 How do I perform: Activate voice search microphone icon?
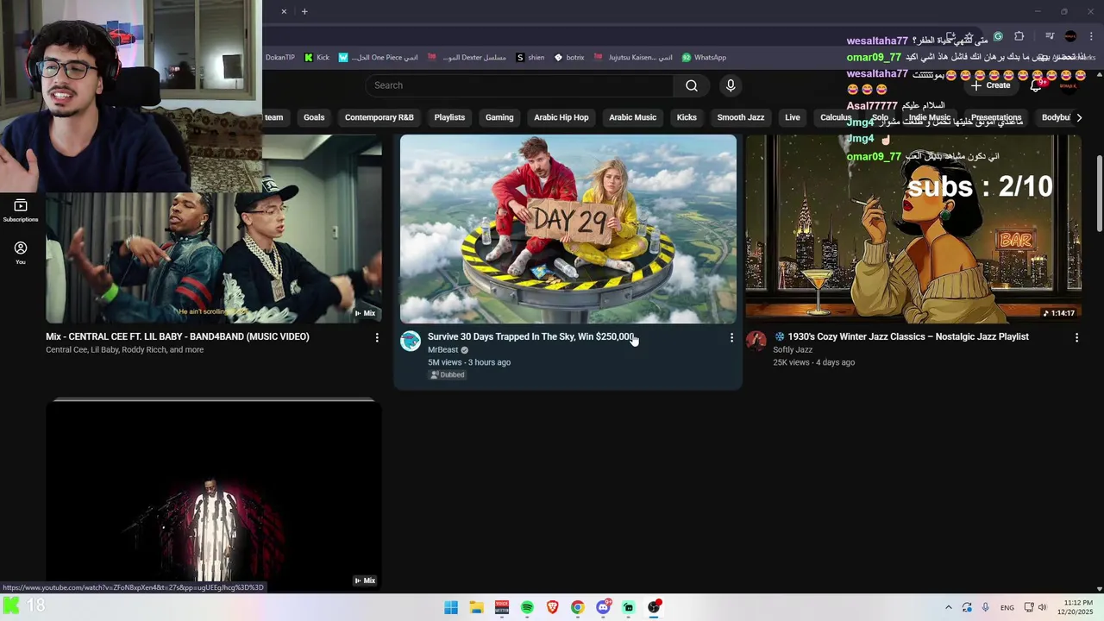pyautogui.click(x=731, y=85)
